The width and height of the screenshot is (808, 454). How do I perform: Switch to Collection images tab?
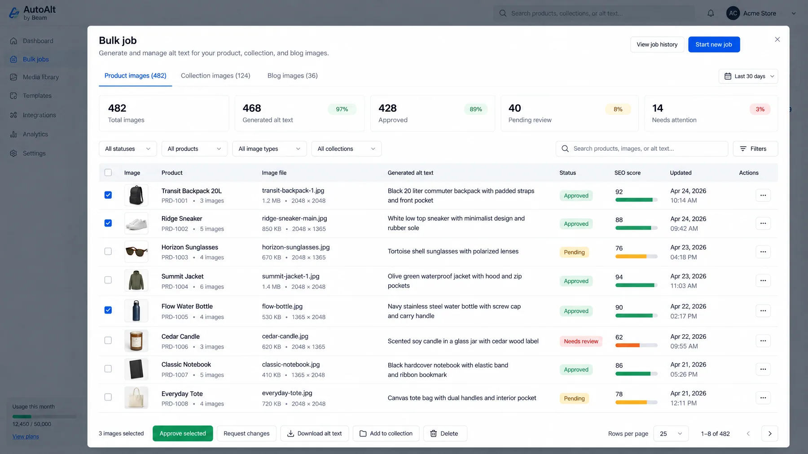click(215, 76)
